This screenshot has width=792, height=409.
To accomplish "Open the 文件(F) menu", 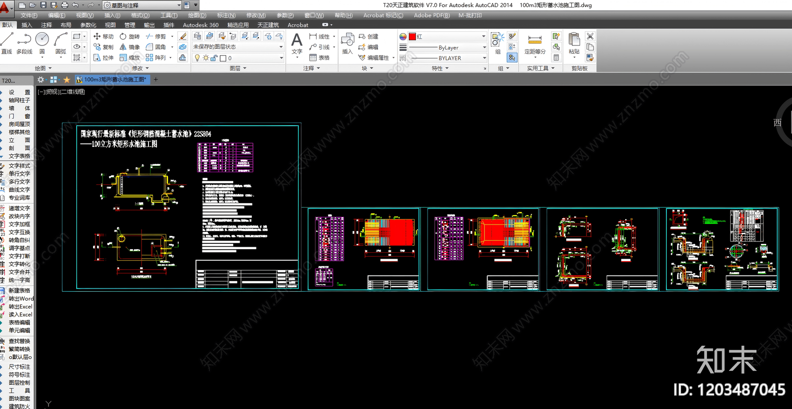I will tap(29, 15).
